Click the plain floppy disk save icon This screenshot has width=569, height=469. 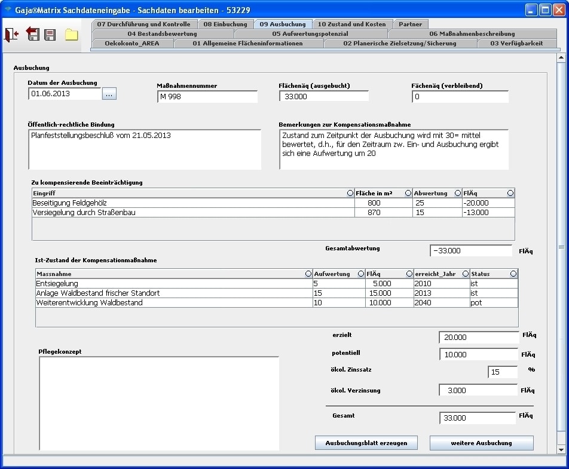[x=50, y=35]
